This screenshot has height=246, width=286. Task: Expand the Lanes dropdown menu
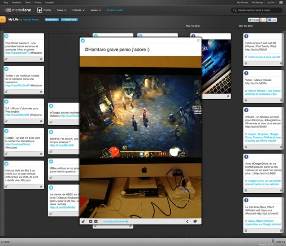coord(96,10)
